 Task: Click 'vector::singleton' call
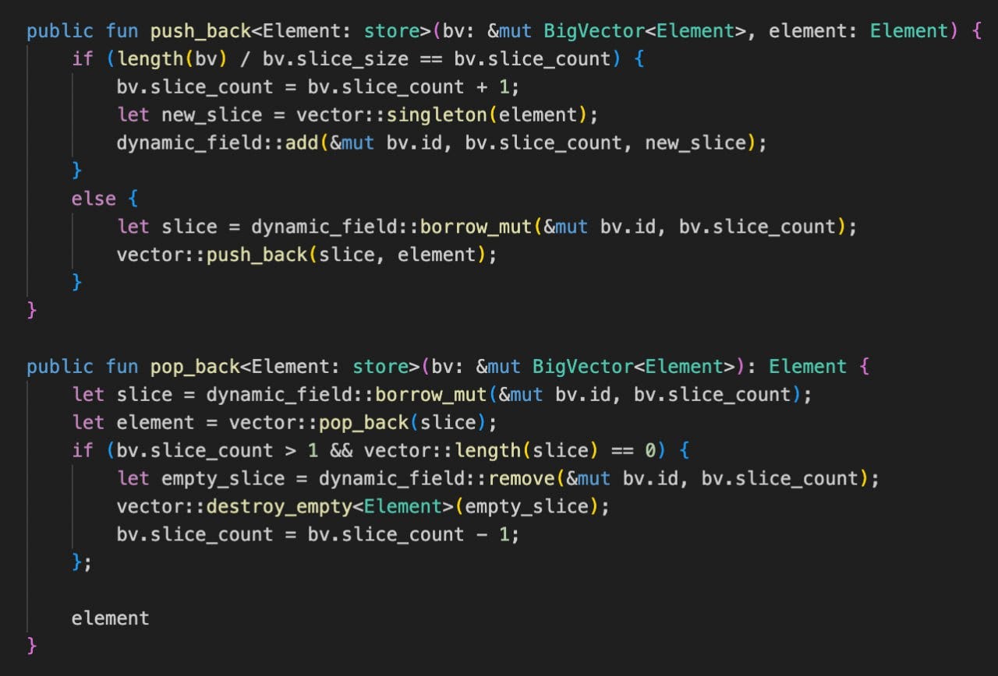(391, 115)
